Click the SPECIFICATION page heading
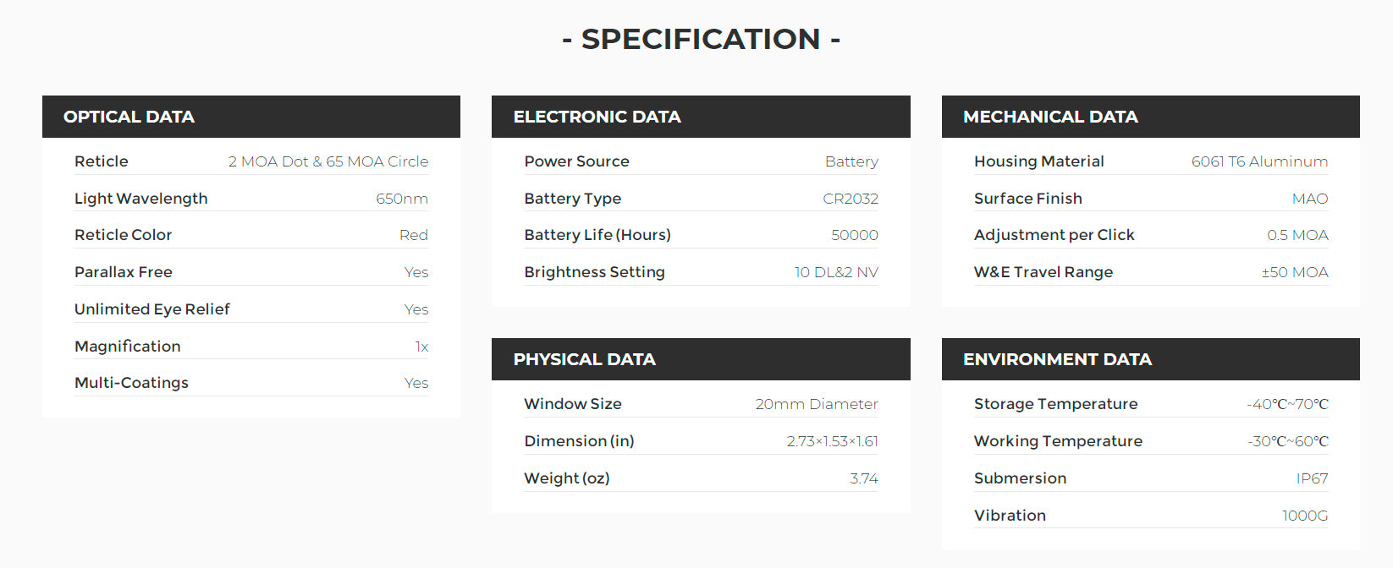 (701, 39)
